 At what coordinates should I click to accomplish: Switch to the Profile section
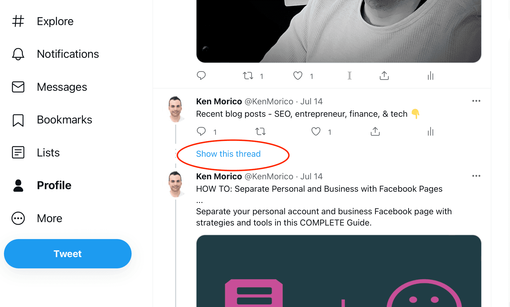coord(54,185)
